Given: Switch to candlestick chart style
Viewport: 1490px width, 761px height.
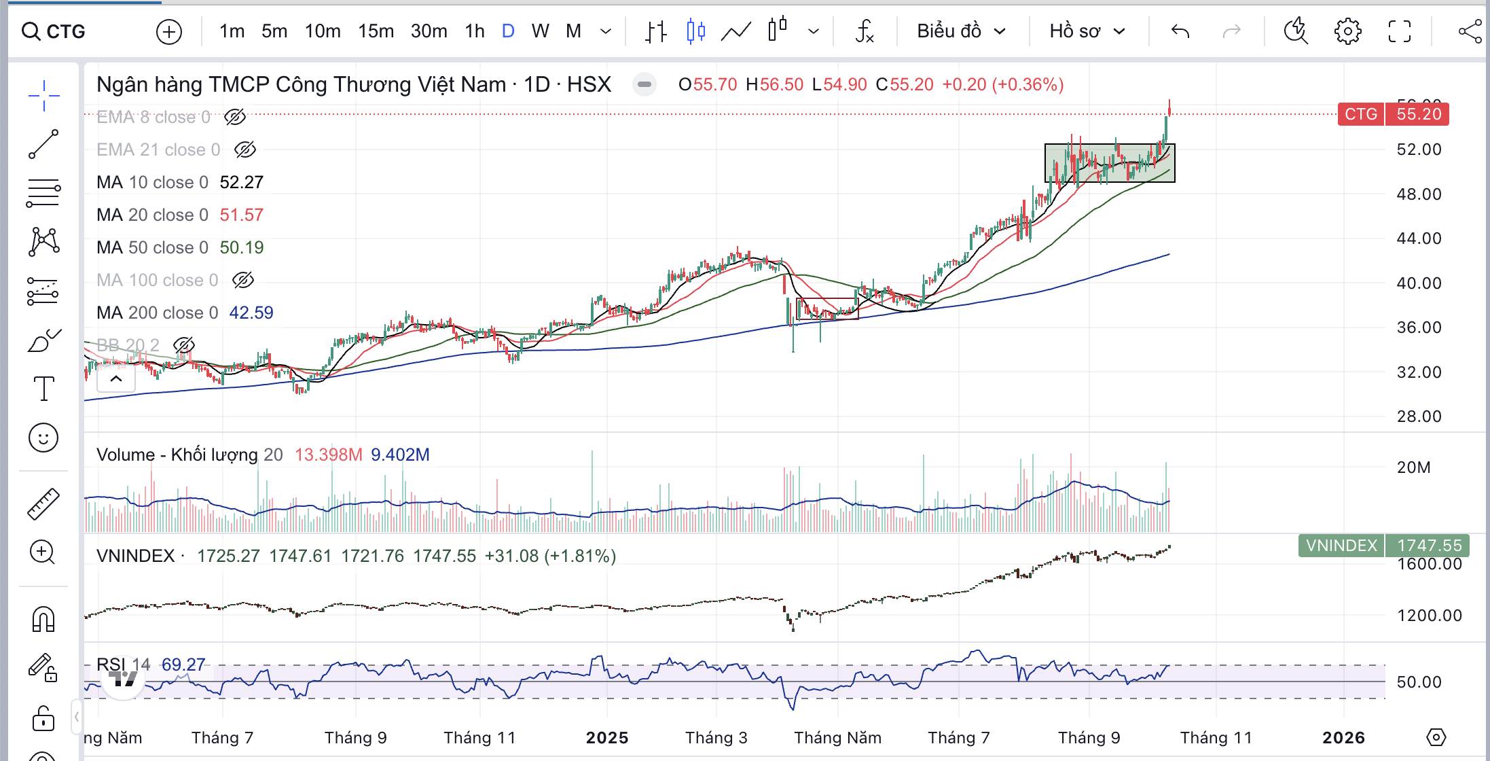Looking at the screenshot, I should click(x=695, y=31).
